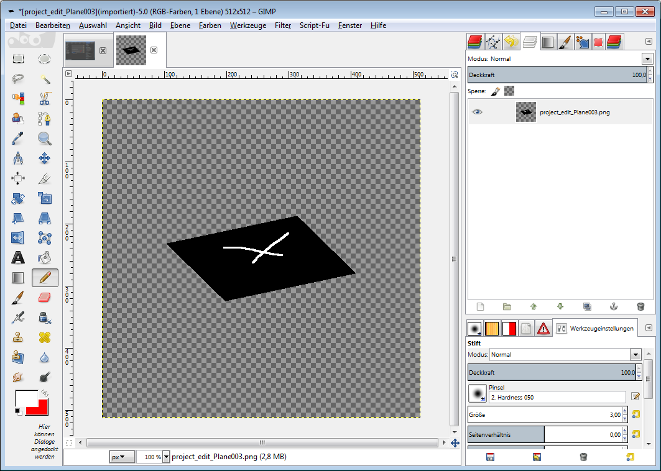Click the Pinsel brush name field
This screenshot has height=471, width=661.
pos(558,397)
